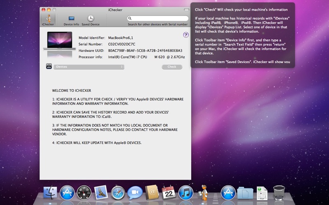The height and width of the screenshot is (205, 329).
Task: Open the App Store icon beside folder stack
Action: 228,193
